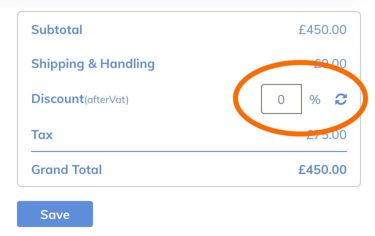Select the Subtotal amount £450.00
The image size is (375, 236).
coord(322,30)
